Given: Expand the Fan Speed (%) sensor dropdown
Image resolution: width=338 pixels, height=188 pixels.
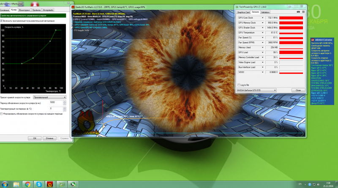Looking at the screenshot, I should (262, 38).
